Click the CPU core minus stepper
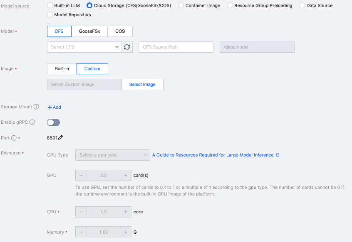Image resolution: width=352 pixels, height=242 pixels. coord(81,212)
